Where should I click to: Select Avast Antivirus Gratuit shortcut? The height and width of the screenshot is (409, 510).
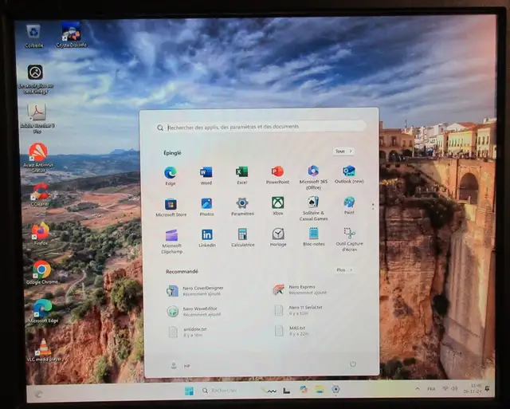[38, 158]
